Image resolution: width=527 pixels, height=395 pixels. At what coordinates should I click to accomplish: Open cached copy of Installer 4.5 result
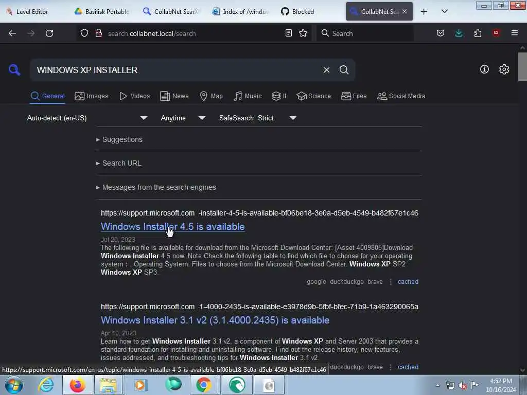click(x=408, y=282)
